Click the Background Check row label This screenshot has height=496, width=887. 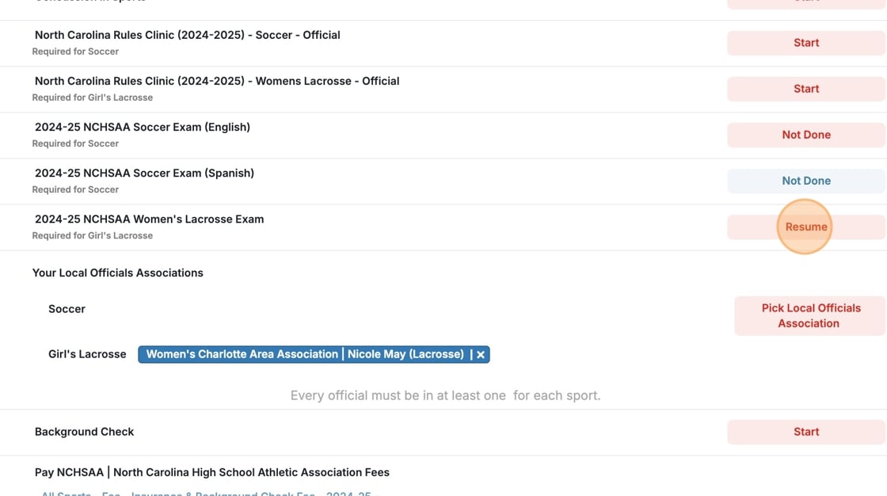click(84, 432)
